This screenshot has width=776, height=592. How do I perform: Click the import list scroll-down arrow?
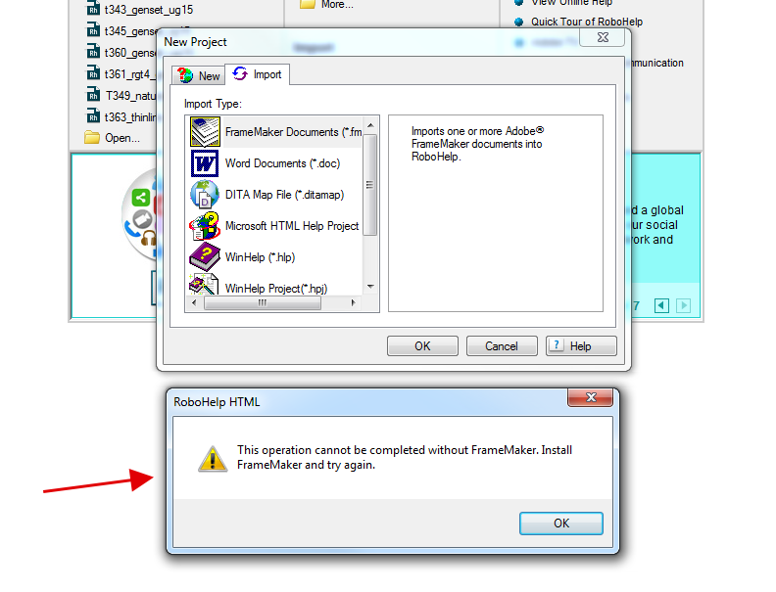pyautogui.click(x=370, y=287)
